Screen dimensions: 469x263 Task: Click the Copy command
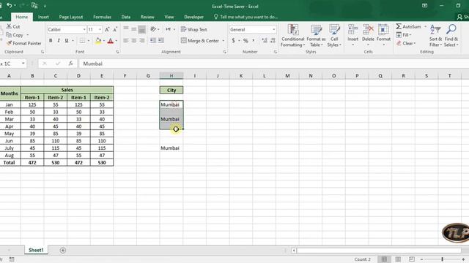click(x=15, y=35)
